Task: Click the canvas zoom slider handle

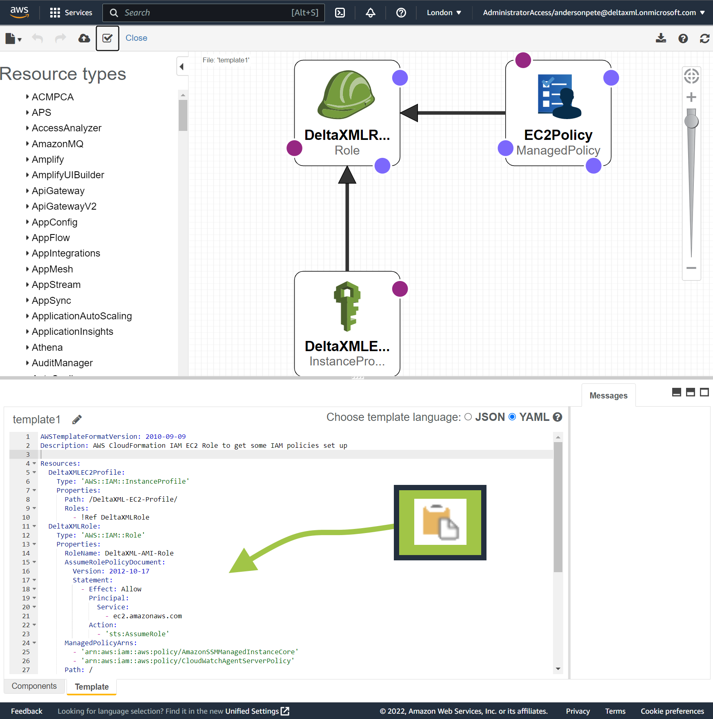Action: 691,121
